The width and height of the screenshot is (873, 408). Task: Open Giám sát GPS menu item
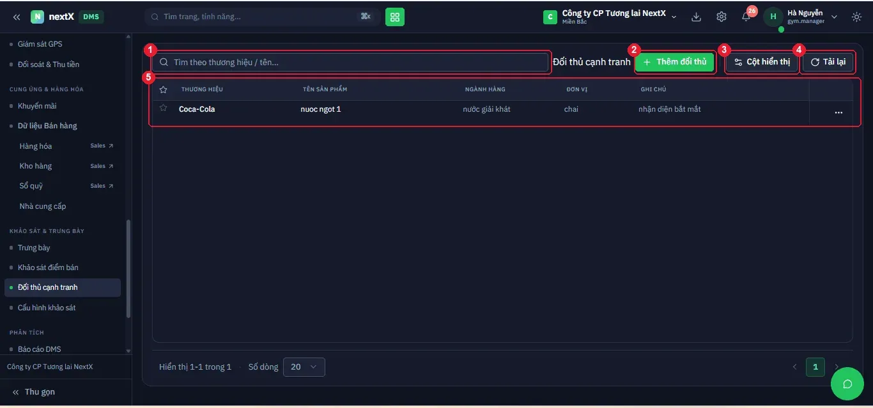click(x=40, y=44)
